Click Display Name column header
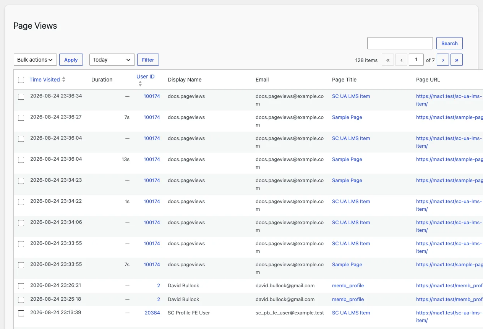483x329 pixels. click(185, 80)
